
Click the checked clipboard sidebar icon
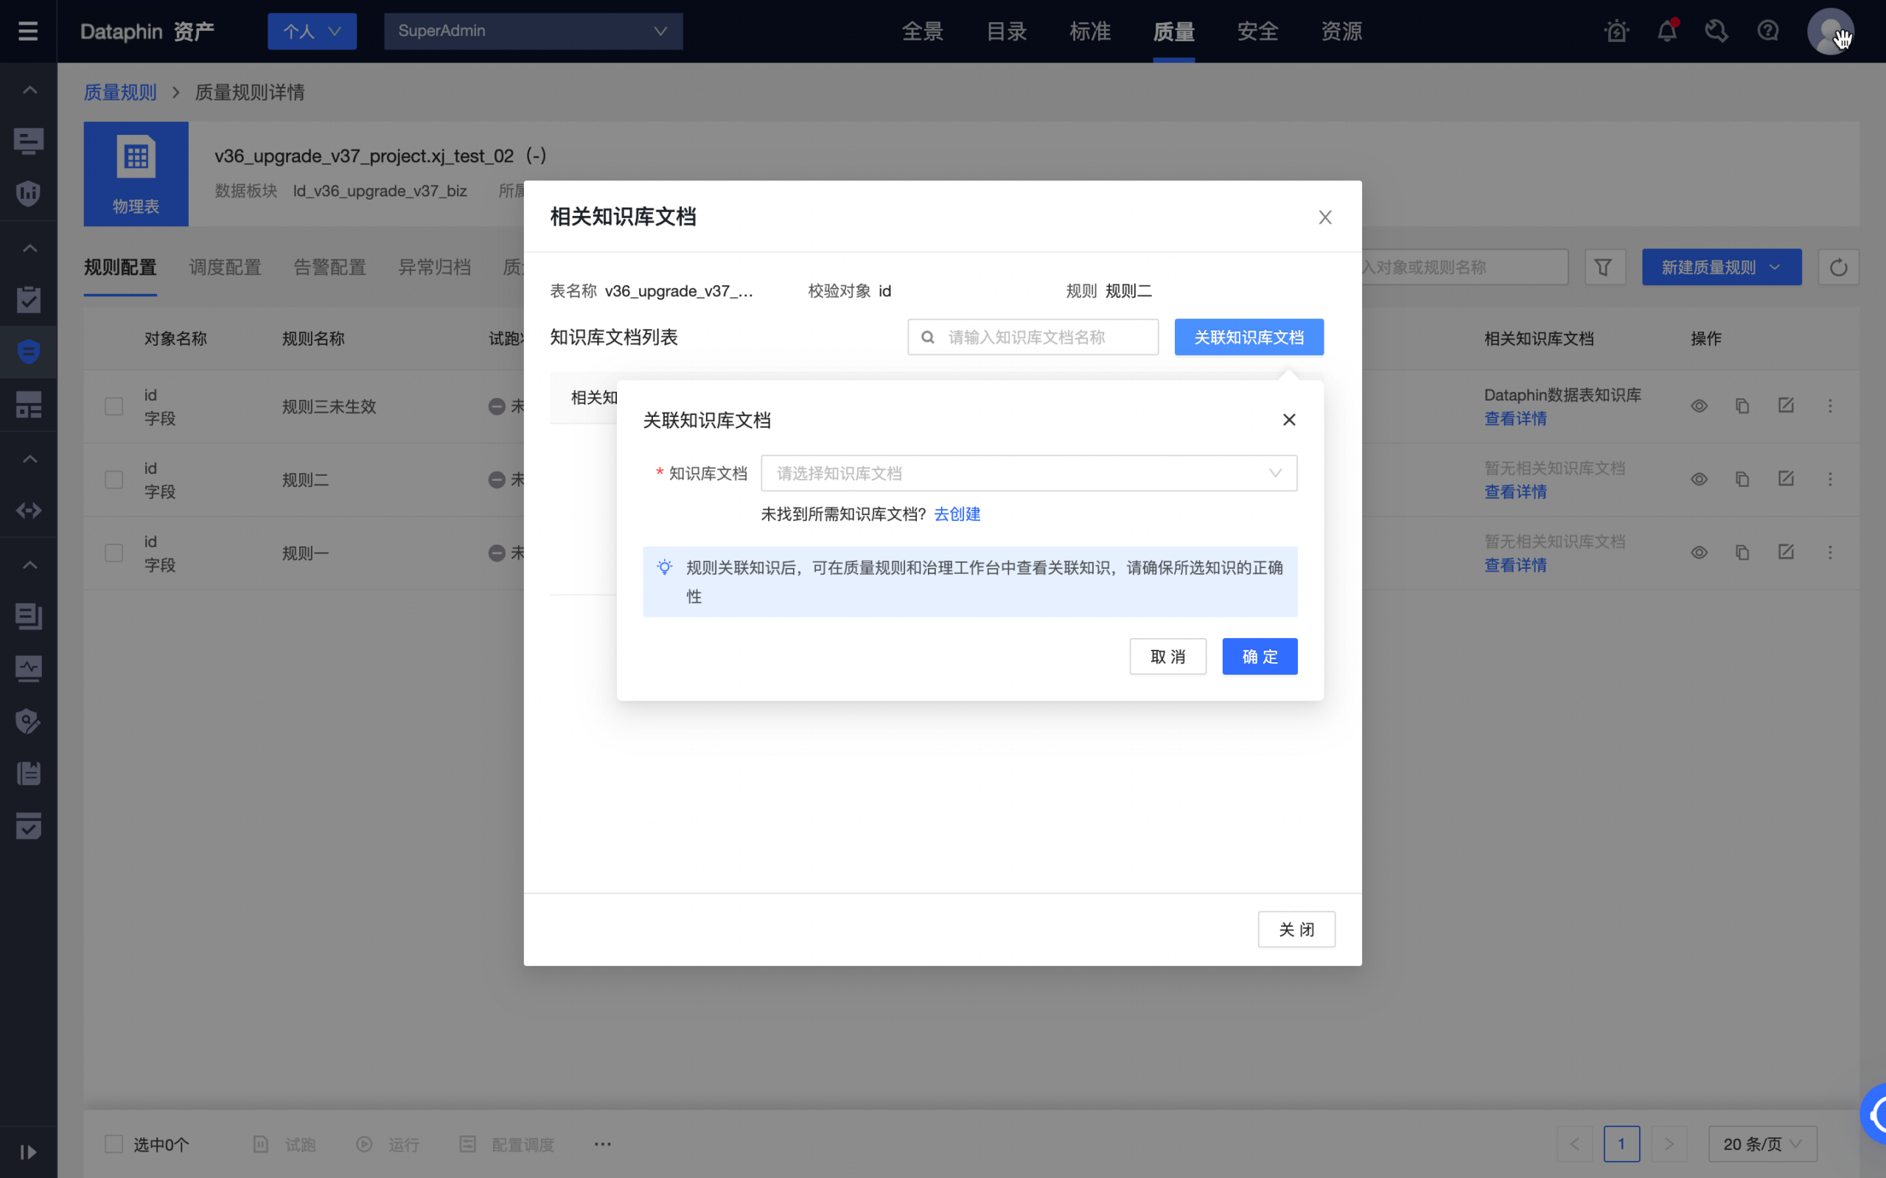[x=29, y=300]
